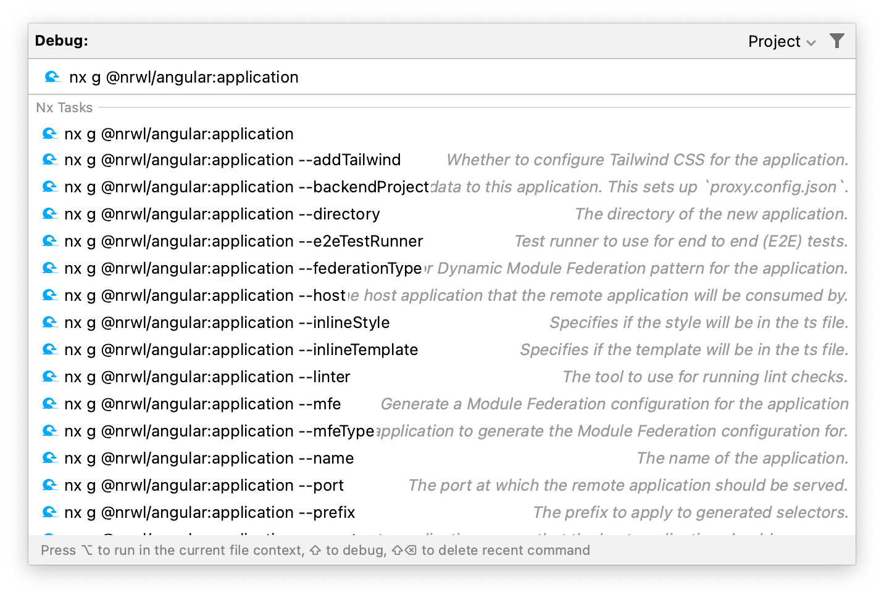Click Nx icon on the --e2eTestRunner row

50,241
